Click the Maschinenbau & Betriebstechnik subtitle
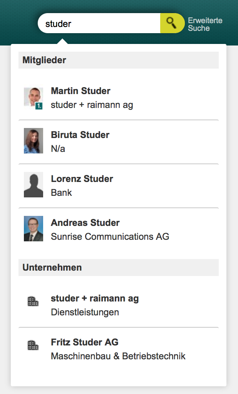This screenshot has height=394, width=238. 118,356
